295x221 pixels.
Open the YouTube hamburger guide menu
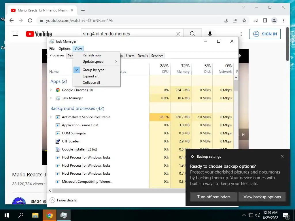pyautogui.click(x=16, y=34)
